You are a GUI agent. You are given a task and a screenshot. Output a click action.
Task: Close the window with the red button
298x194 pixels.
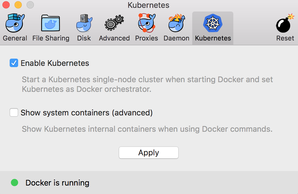click(6, 5)
